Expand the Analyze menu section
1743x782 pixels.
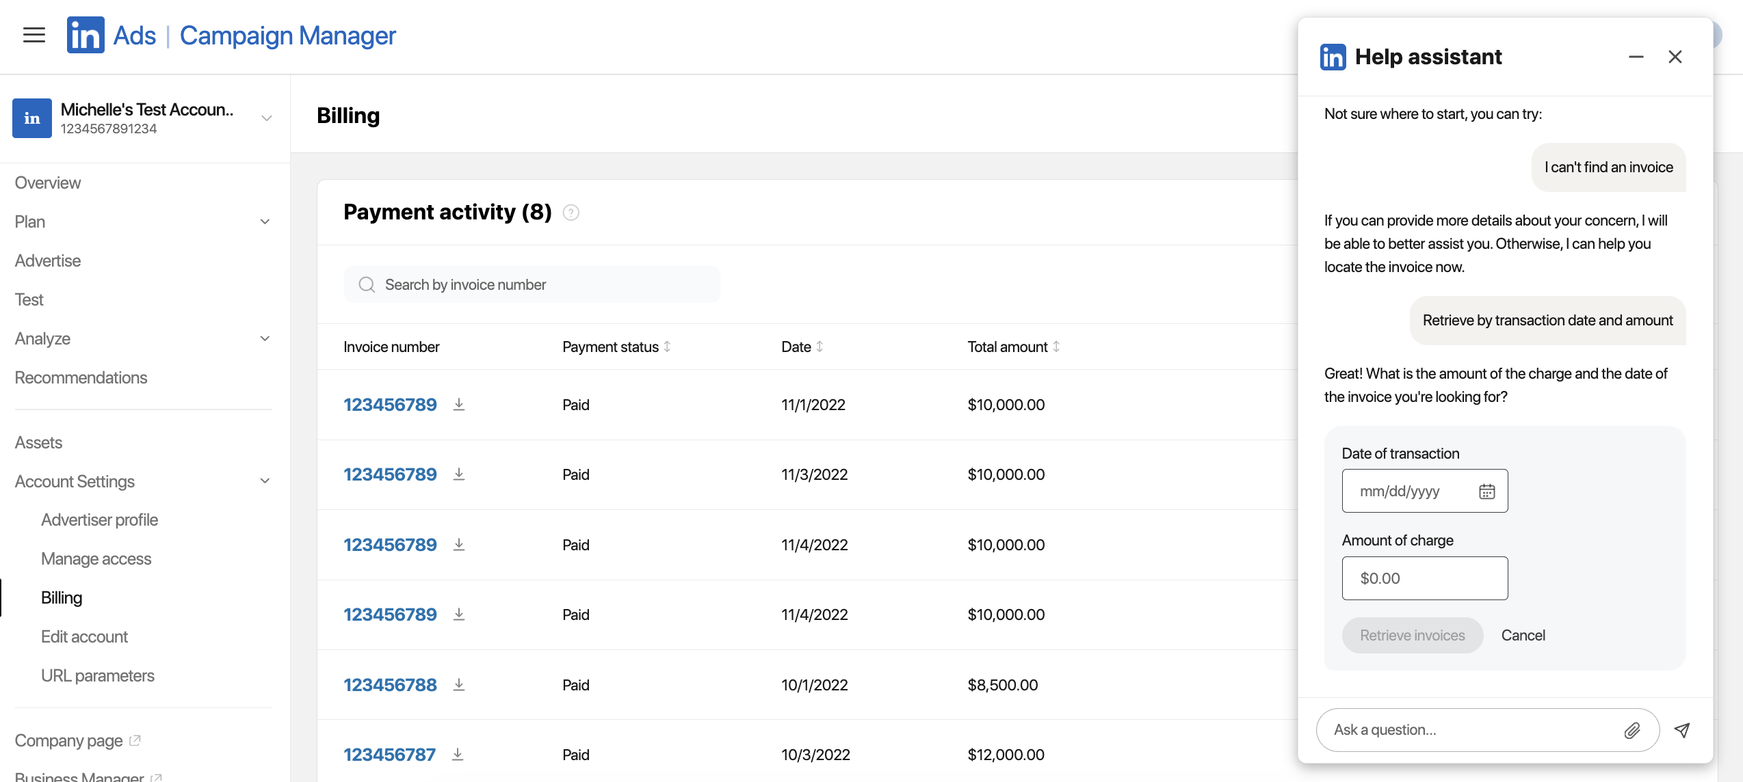265,339
